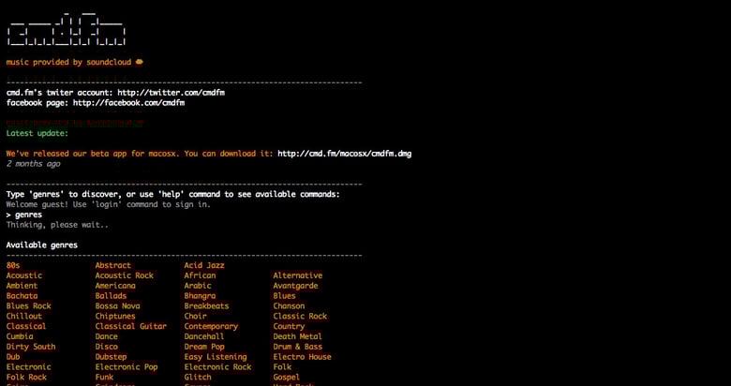The width and height of the screenshot is (731, 386).
Task: Click the 'Thinking, please wait..' line
Action: (x=57, y=225)
